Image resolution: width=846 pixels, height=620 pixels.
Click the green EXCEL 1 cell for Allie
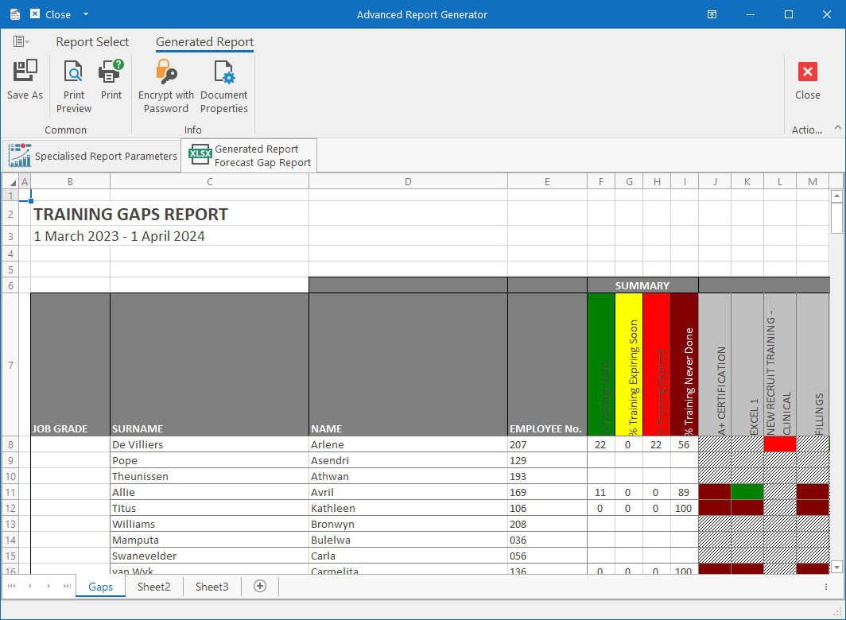[x=747, y=492]
